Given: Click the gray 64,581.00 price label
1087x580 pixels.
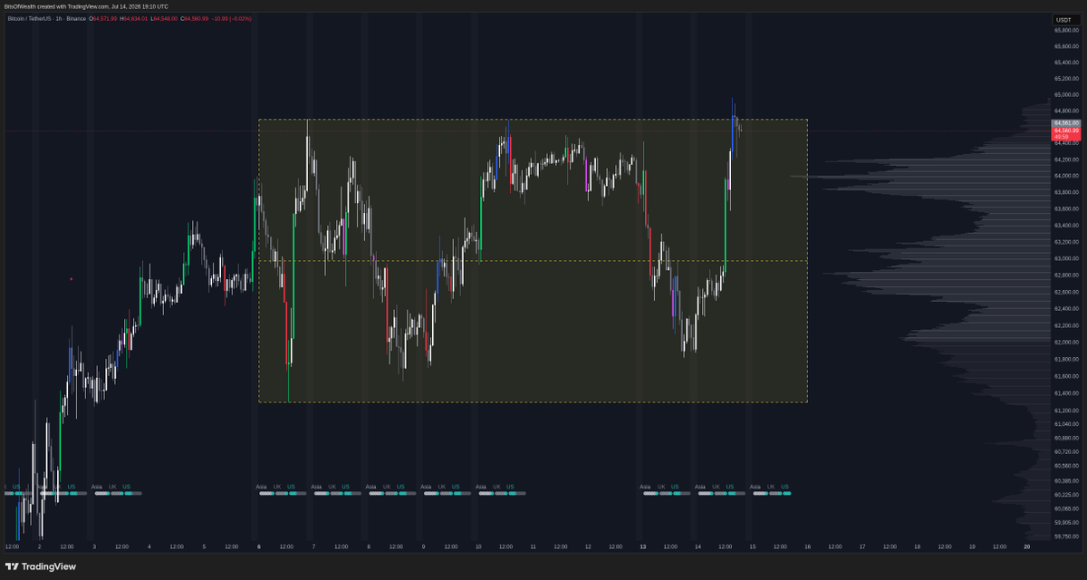Looking at the screenshot, I should [x=1066, y=123].
